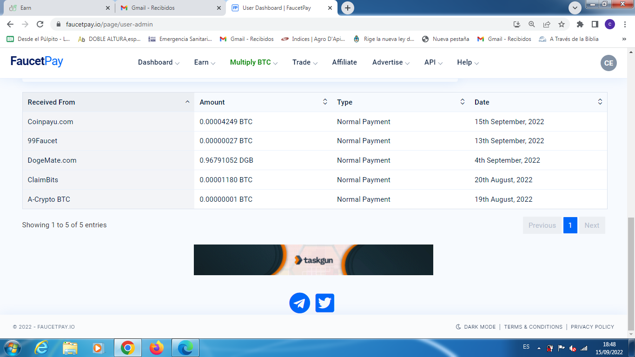The width and height of the screenshot is (635, 357).
Task: Click the Previous pagination button
Action: pos(542,225)
